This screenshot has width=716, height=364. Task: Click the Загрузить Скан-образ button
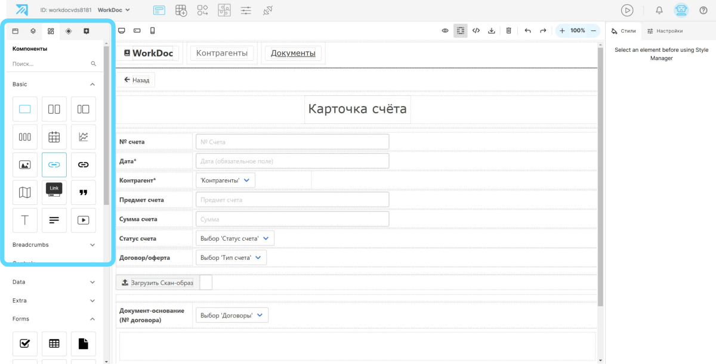click(x=158, y=282)
